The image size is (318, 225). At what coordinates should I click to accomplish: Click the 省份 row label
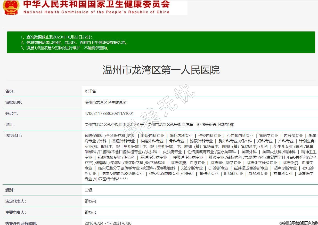pos(10,91)
